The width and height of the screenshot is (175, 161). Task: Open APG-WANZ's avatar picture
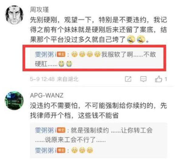(x=14, y=101)
